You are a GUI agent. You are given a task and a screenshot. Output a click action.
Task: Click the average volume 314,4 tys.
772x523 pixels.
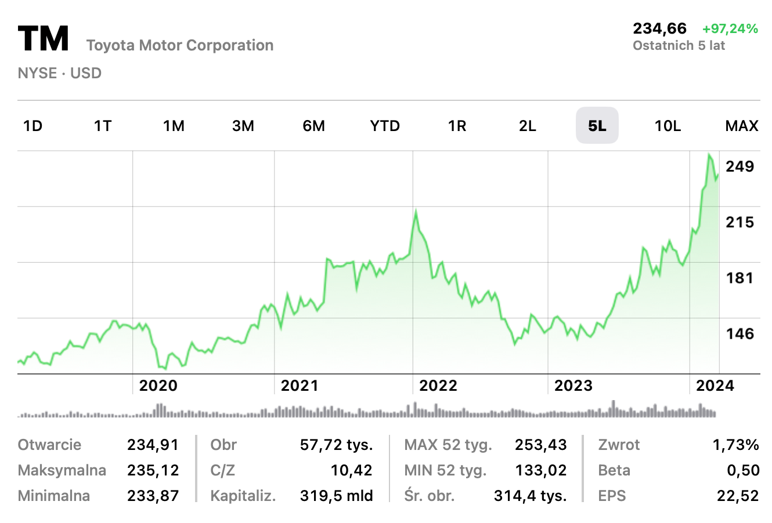[x=530, y=496]
